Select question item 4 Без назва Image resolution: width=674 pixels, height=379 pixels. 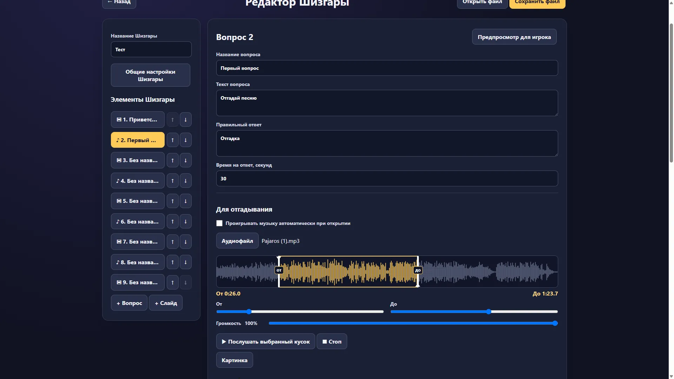[x=138, y=181]
